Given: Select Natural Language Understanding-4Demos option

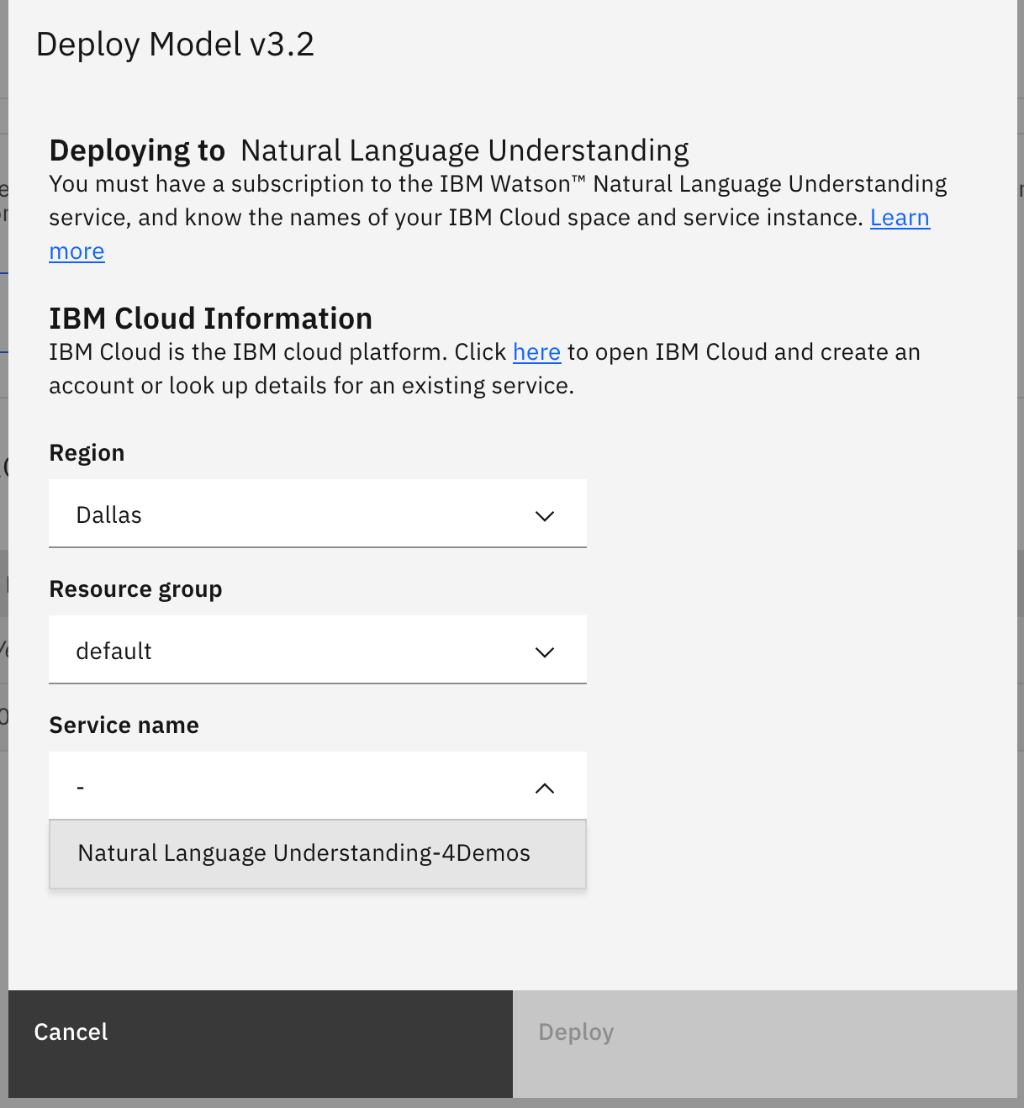Looking at the screenshot, I should pyautogui.click(x=317, y=853).
